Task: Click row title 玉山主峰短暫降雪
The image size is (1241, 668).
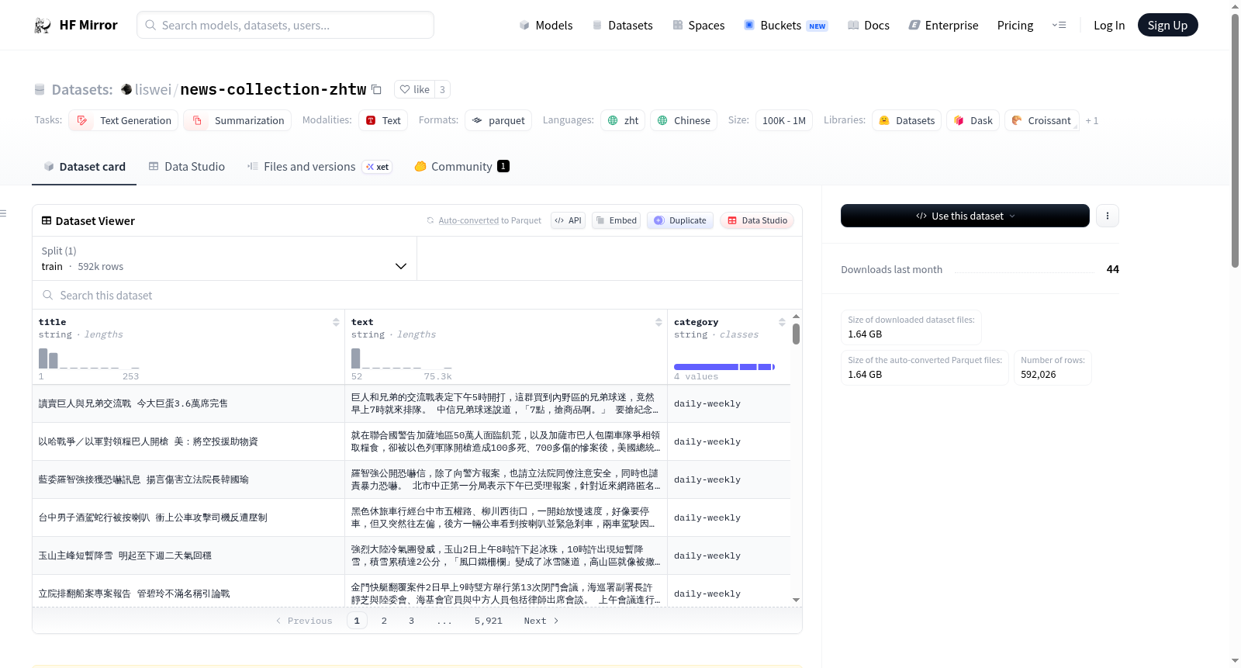Action: coord(125,556)
